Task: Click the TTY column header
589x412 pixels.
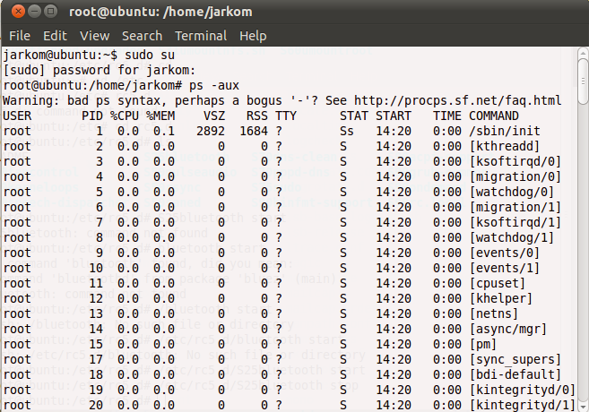Action: point(286,116)
